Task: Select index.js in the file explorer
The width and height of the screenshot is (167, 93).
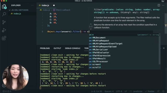Action: (x=17, y=14)
